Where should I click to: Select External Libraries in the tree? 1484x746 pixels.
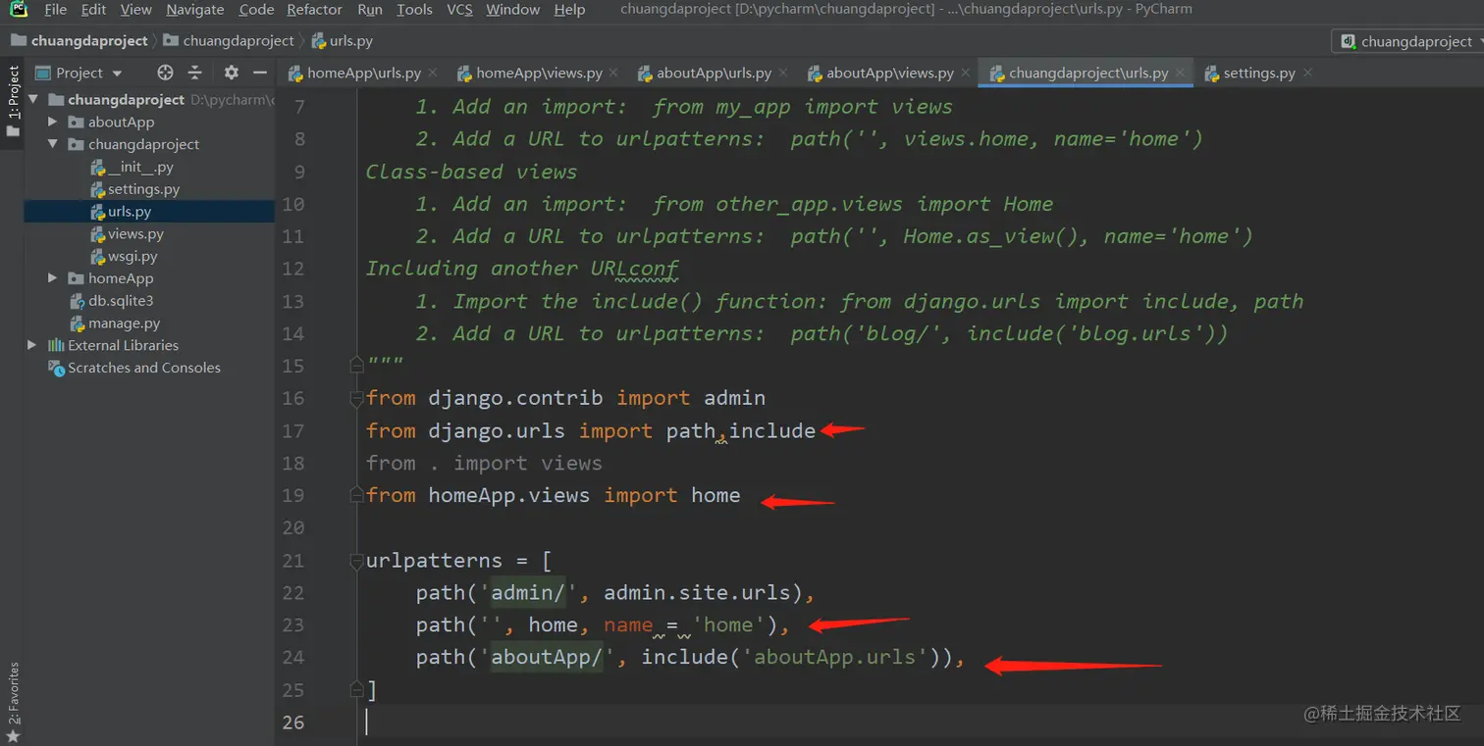coord(123,345)
